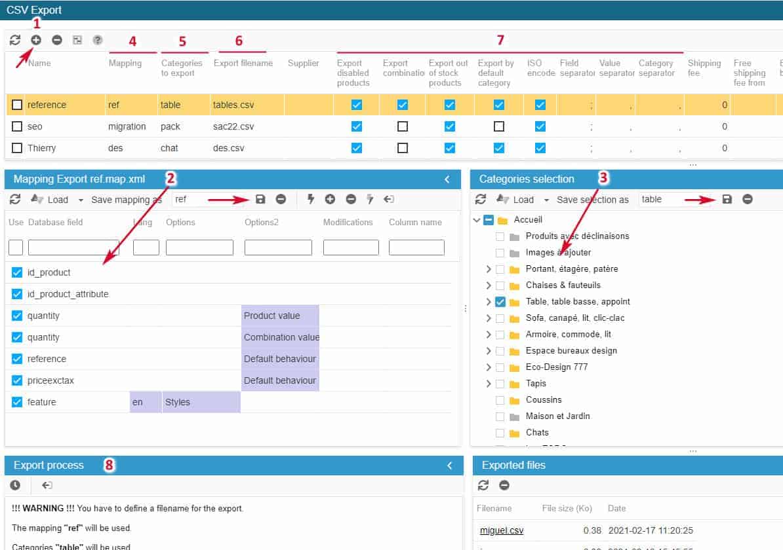Click the clock icon in Export process
The image size is (783, 550).
coord(15,485)
